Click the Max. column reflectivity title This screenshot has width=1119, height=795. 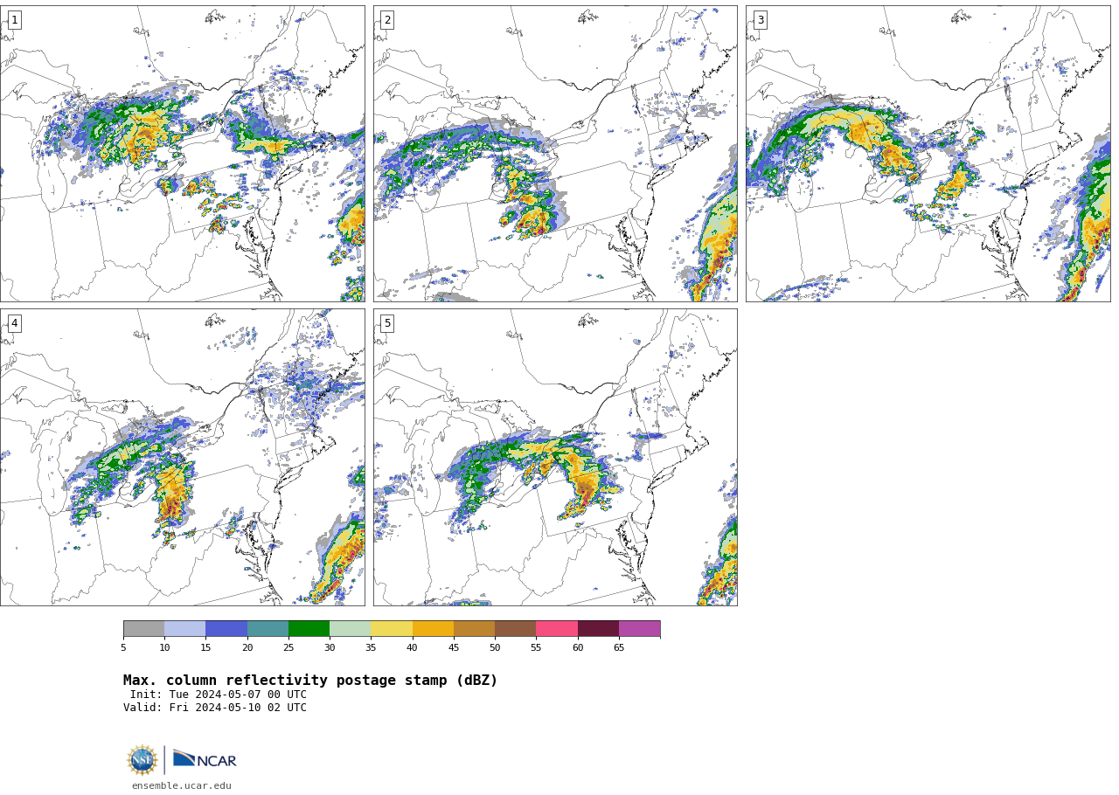310,681
